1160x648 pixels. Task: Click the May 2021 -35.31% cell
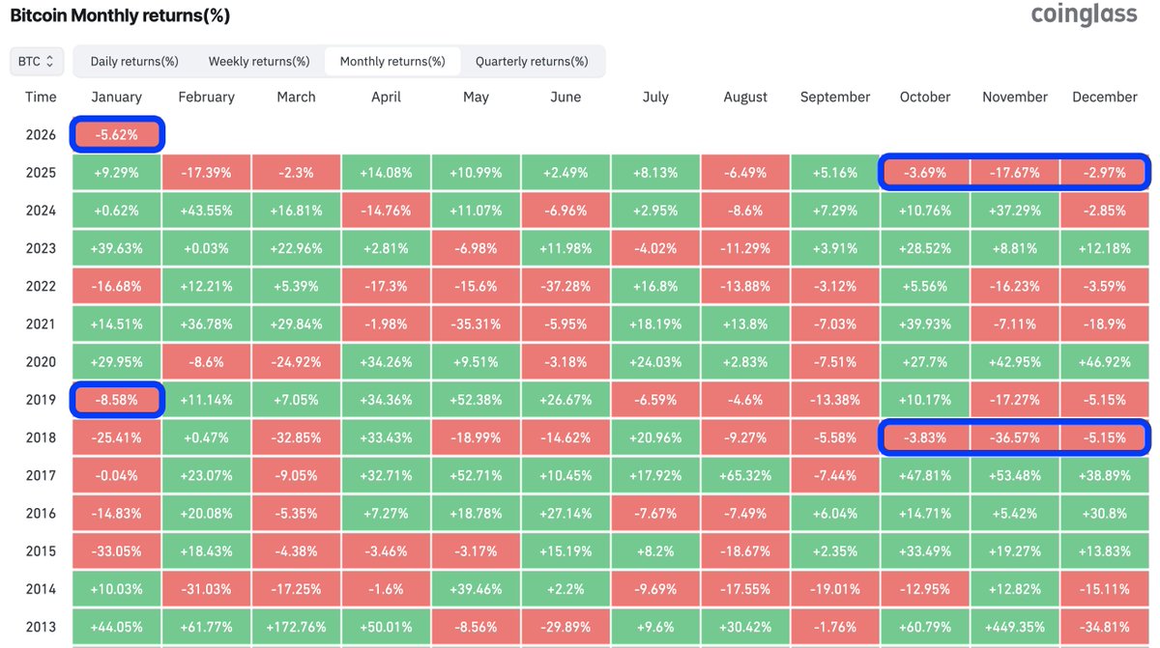click(476, 324)
